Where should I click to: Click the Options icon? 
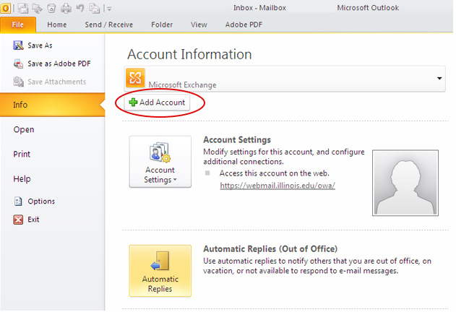(18, 201)
